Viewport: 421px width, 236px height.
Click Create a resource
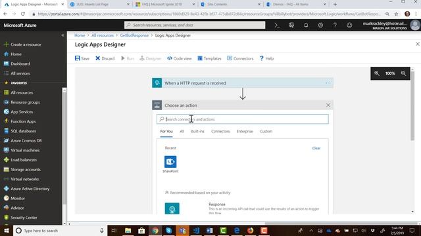click(x=23, y=45)
